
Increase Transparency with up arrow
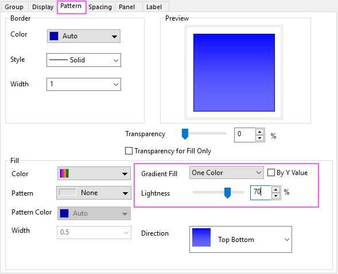[x=260, y=132]
